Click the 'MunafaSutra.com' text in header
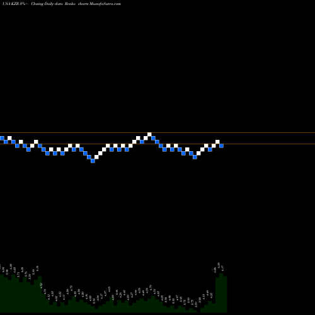This screenshot has height=315, width=315. click(x=105, y=4)
